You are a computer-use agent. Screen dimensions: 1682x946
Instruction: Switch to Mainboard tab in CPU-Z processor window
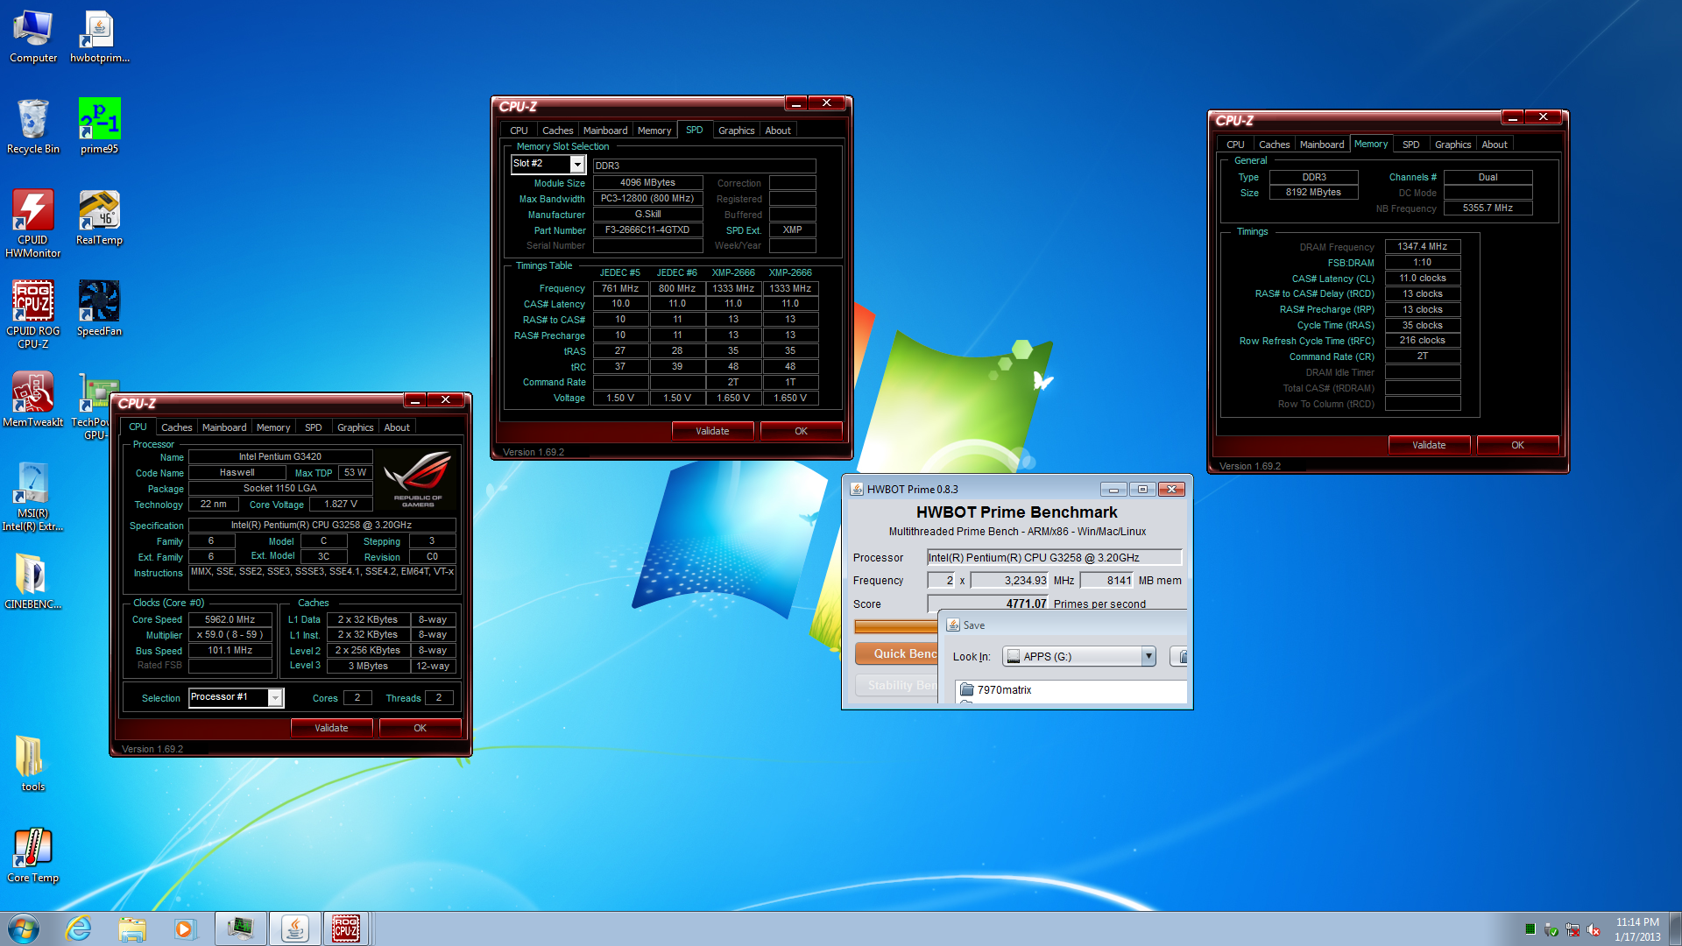[224, 427]
